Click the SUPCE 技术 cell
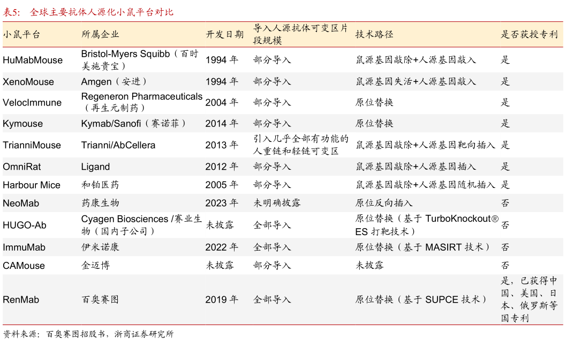566x346 pixels. pyautogui.click(x=421, y=299)
